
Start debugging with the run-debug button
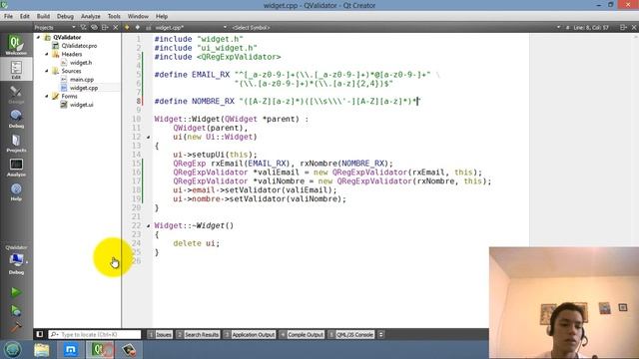pos(16,310)
